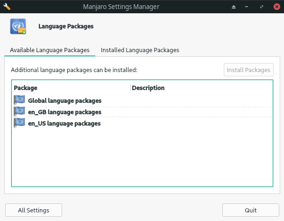284x221 pixels.
Task: Maximize the Manjaro Settings Manager window
Action: pos(262,7)
